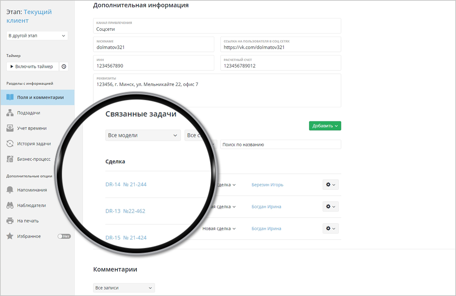Click the Реквизиты text area

[217, 90]
